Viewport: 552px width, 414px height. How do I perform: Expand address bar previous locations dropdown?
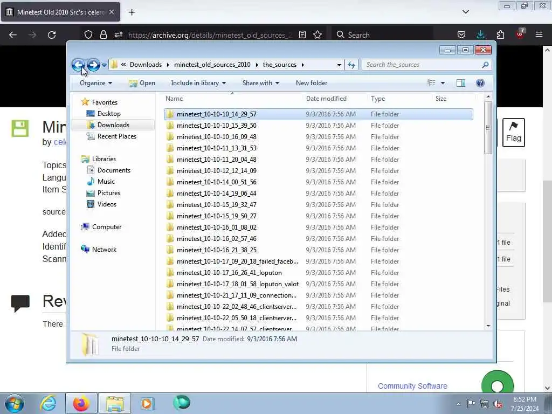[x=339, y=65]
